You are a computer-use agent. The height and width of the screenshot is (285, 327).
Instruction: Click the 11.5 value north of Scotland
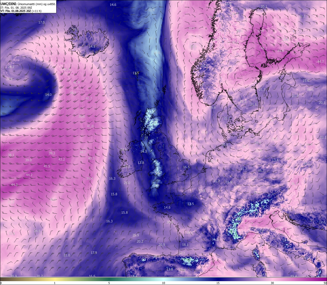pos(136,73)
